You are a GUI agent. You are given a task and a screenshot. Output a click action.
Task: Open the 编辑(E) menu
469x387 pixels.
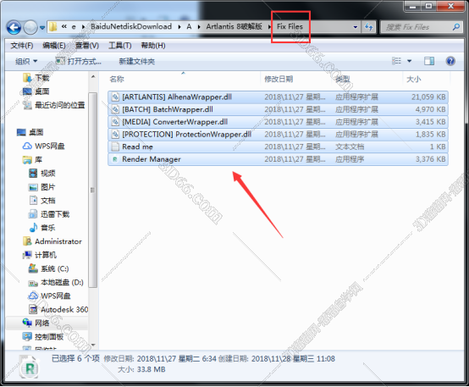coord(54,46)
